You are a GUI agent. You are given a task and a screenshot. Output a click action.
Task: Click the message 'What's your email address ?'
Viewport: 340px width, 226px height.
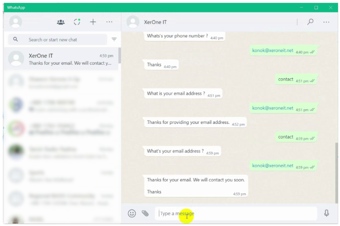(183, 151)
